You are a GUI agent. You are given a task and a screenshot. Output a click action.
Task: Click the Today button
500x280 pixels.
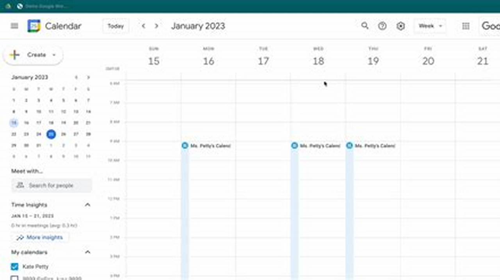coord(116,26)
